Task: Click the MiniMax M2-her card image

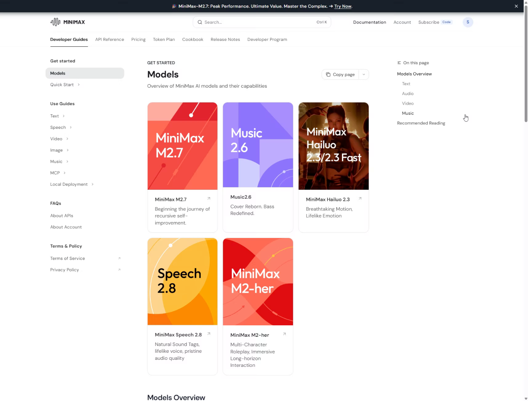Action: coord(258,281)
